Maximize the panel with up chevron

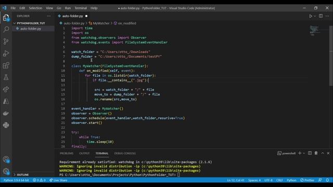[323, 153]
